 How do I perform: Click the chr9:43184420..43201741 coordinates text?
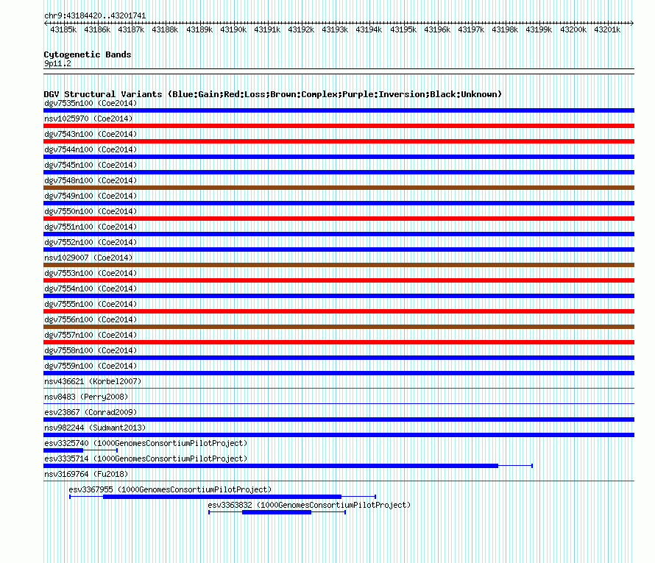[x=95, y=15]
